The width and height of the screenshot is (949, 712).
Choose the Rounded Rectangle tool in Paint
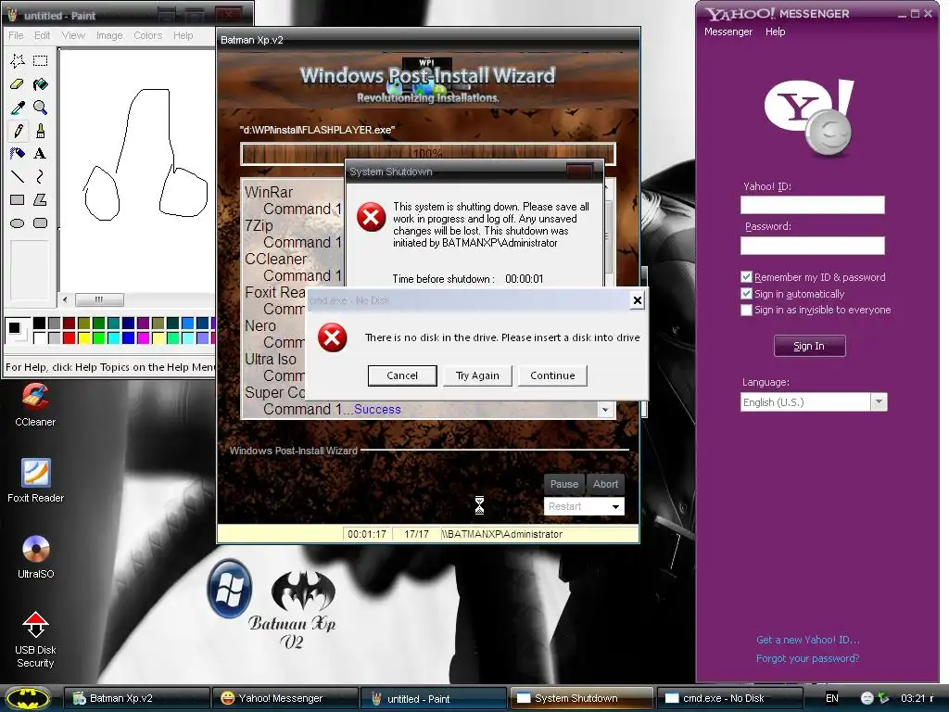click(41, 222)
